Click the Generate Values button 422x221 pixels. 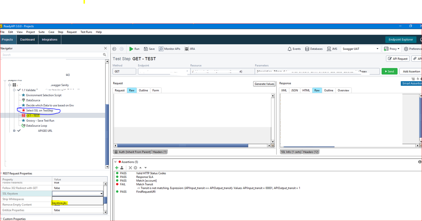(x=264, y=84)
